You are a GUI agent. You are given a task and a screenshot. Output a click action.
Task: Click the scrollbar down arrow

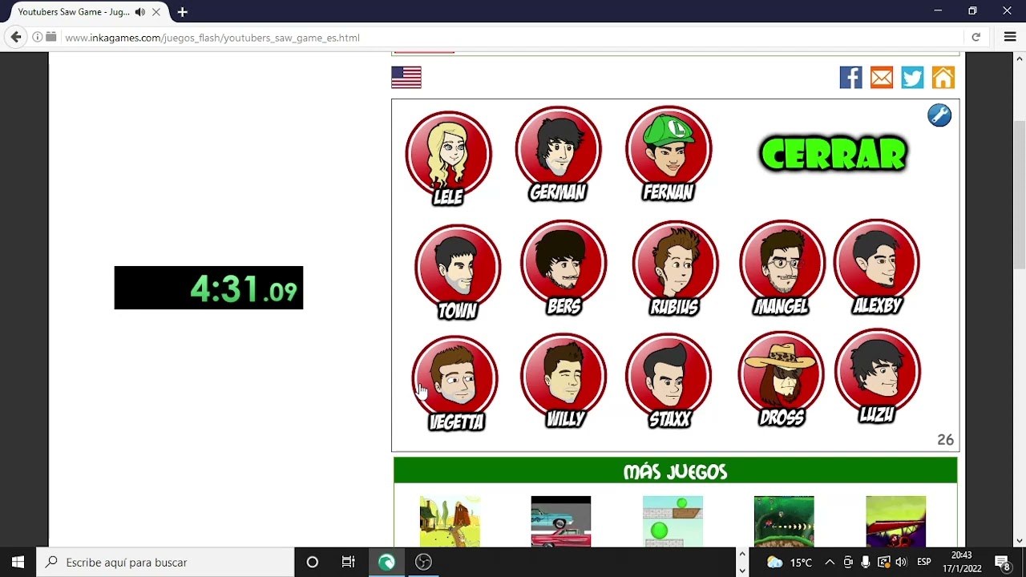[1020, 540]
